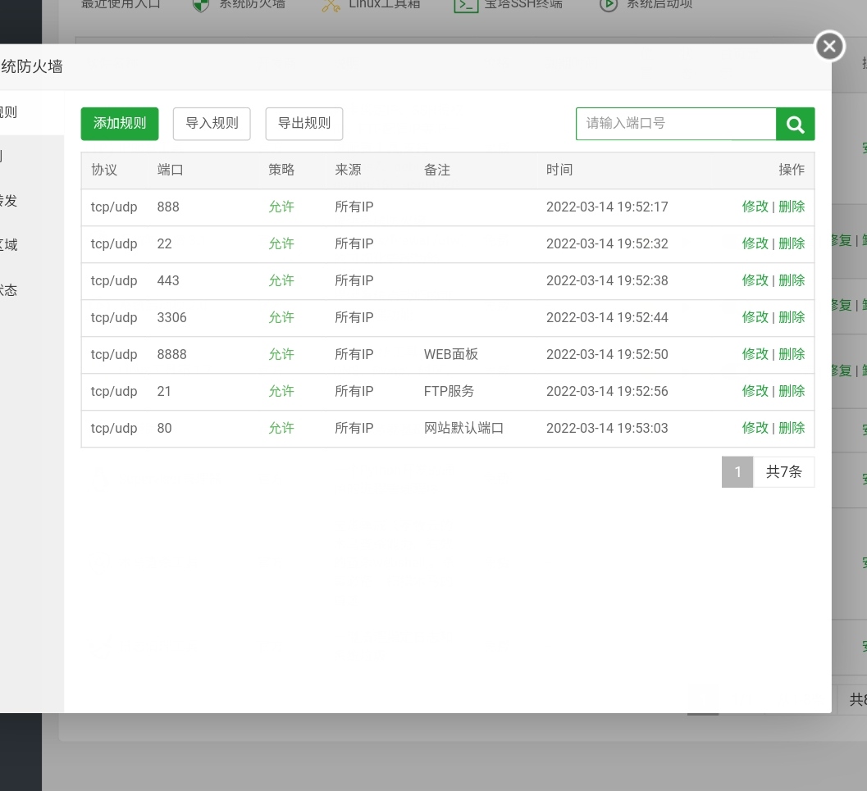Image resolution: width=867 pixels, height=791 pixels.
Task: Click the 系统防火墙 shield icon
Action: (x=200, y=5)
